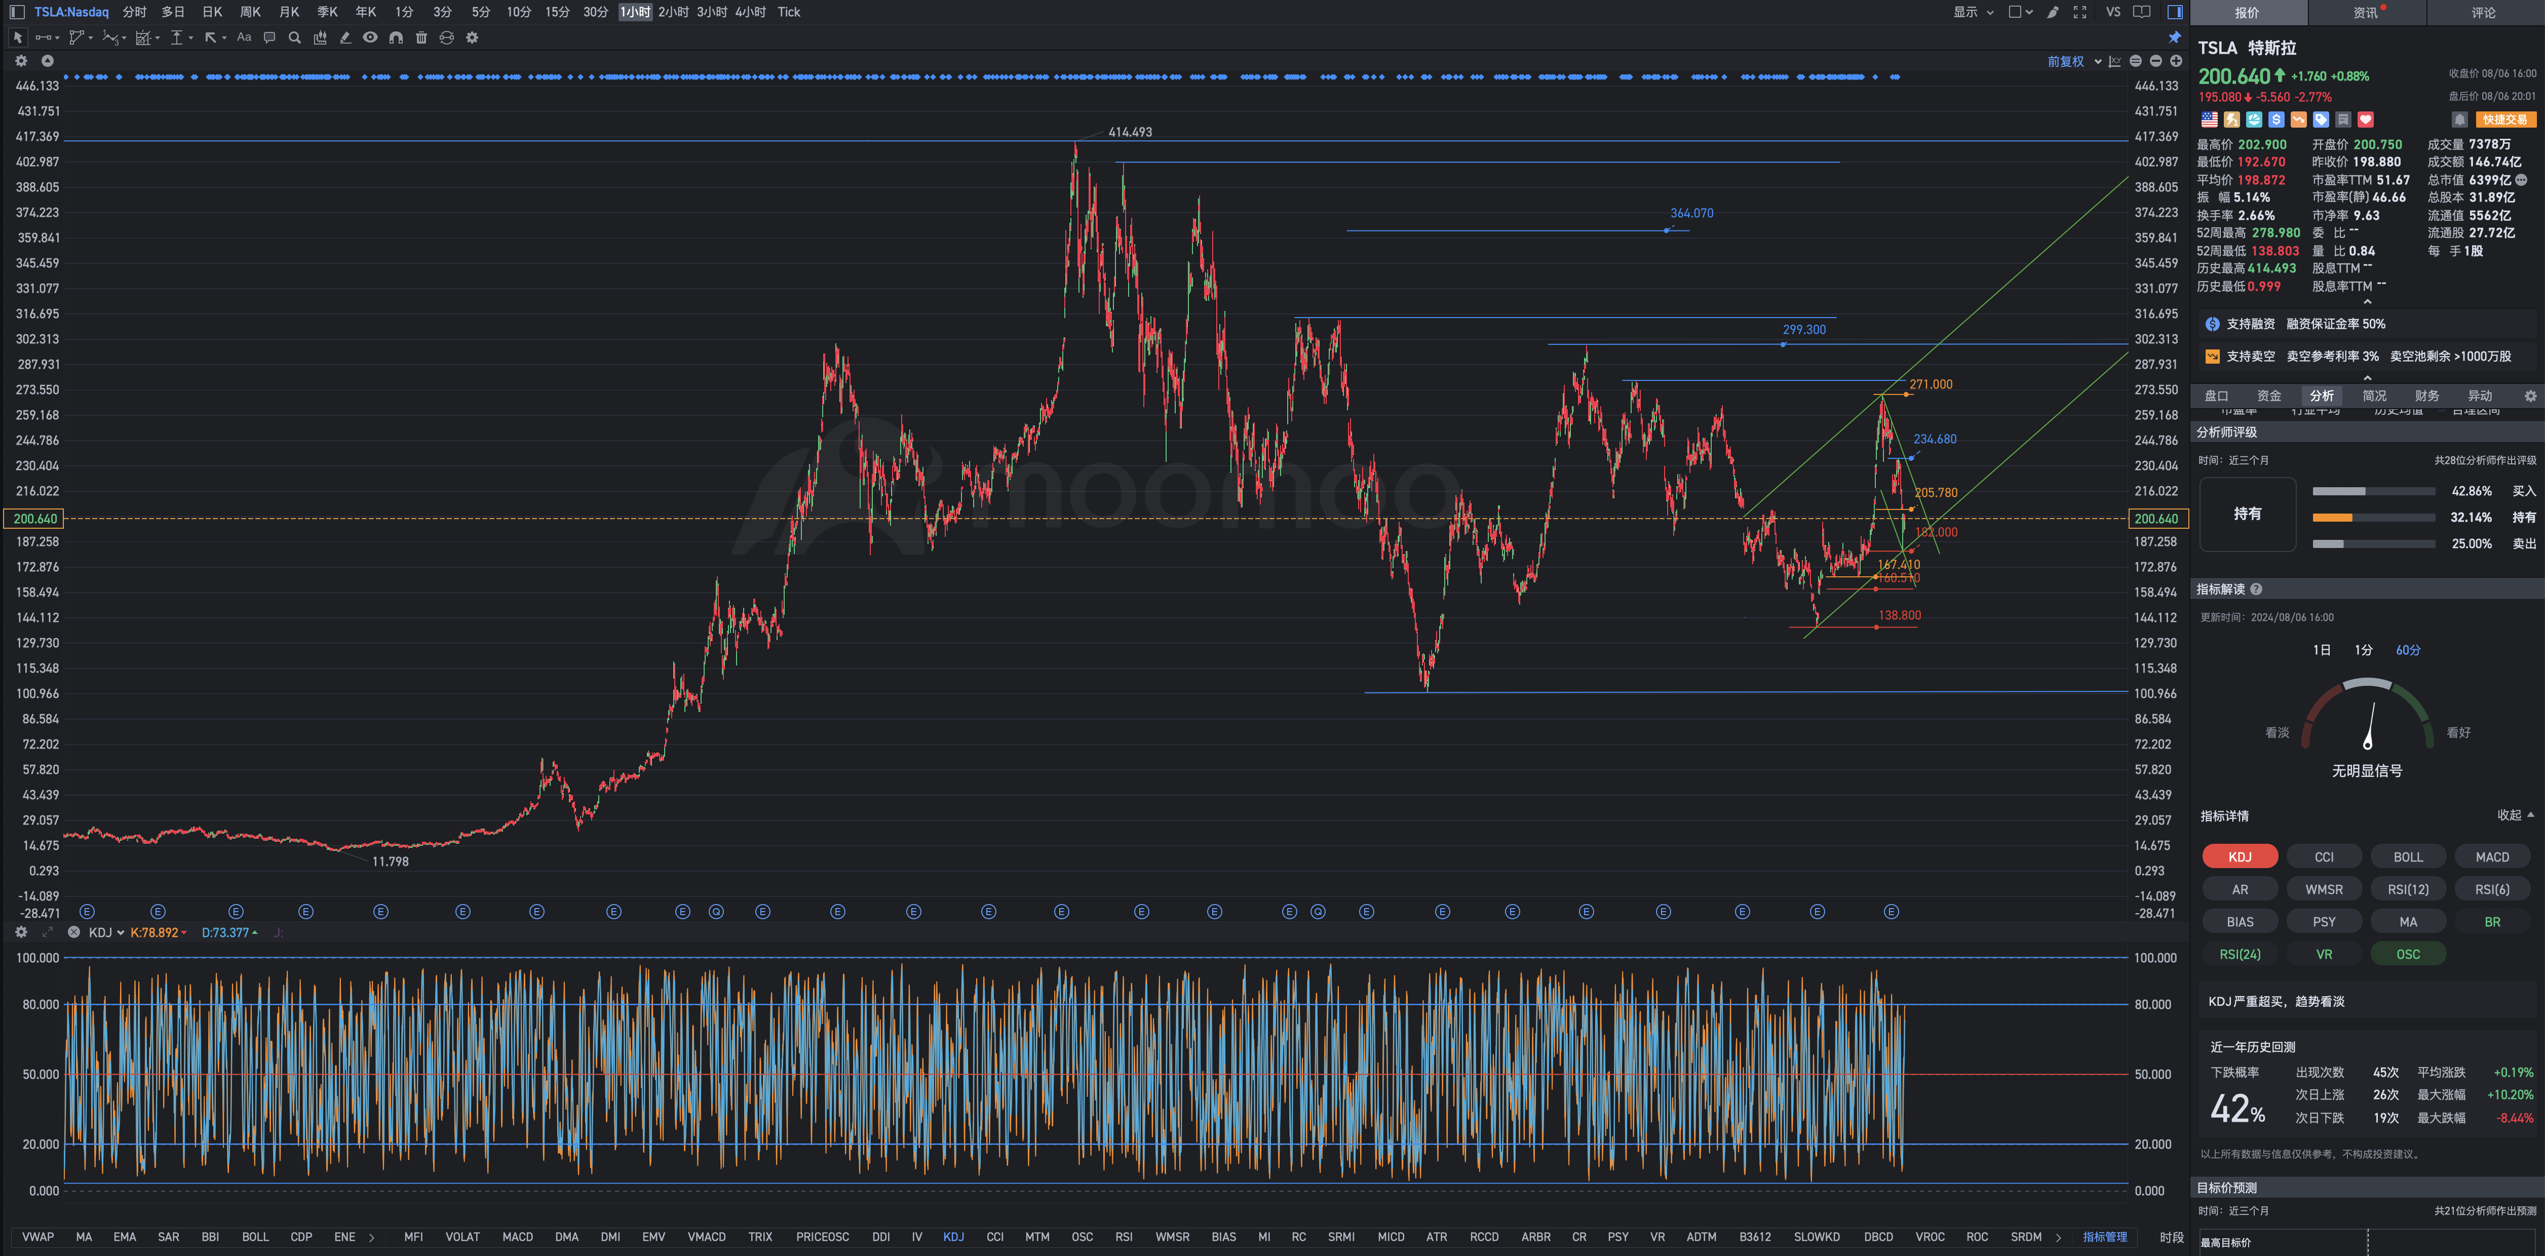Set a price alert with bell icon

click(x=2460, y=120)
